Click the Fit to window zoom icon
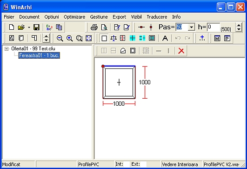 89,38
